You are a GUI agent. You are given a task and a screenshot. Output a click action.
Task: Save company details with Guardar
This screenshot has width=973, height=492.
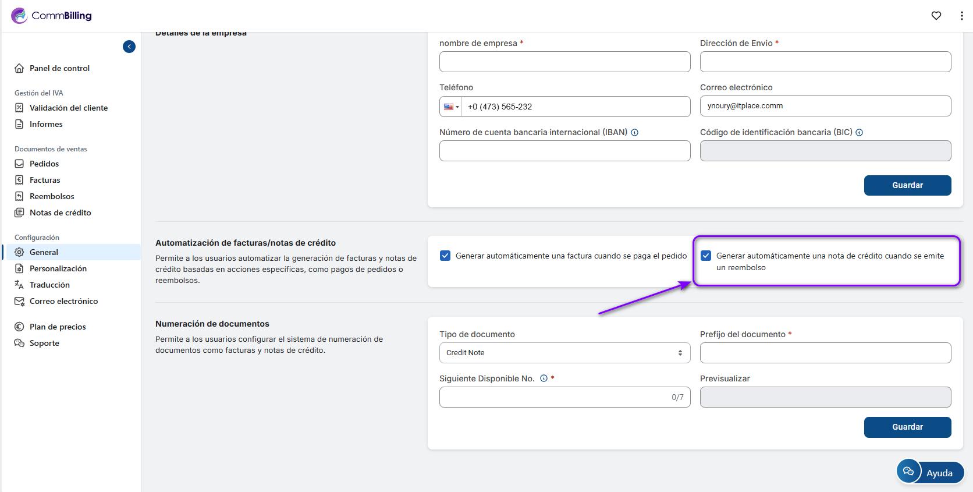pos(907,185)
